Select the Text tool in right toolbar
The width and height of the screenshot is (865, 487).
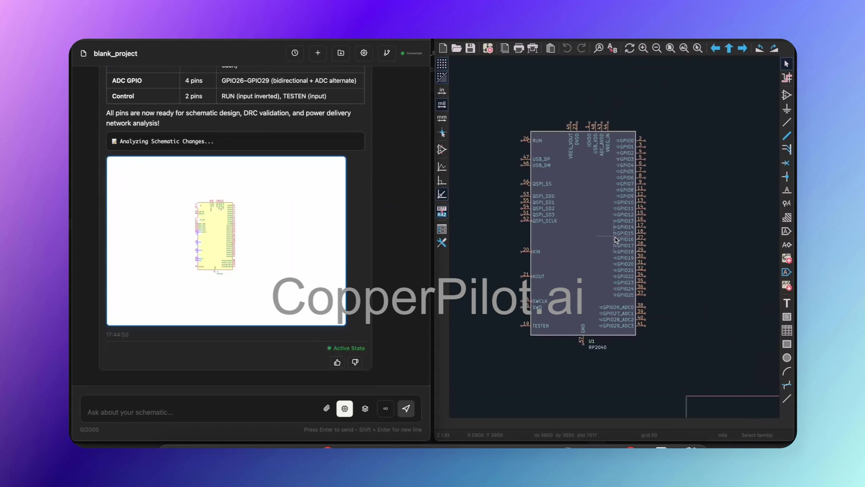[x=787, y=303]
